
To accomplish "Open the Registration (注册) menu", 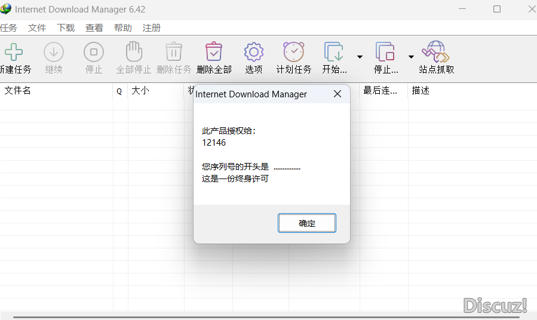I will pyautogui.click(x=152, y=28).
